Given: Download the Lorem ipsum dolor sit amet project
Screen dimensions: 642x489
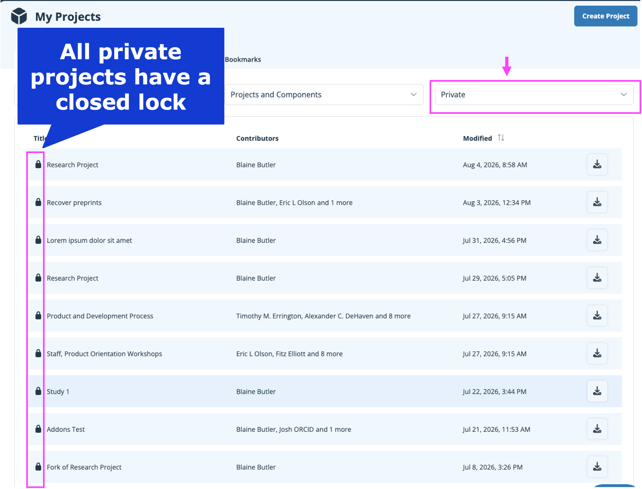Looking at the screenshot, I should [597, 240].
